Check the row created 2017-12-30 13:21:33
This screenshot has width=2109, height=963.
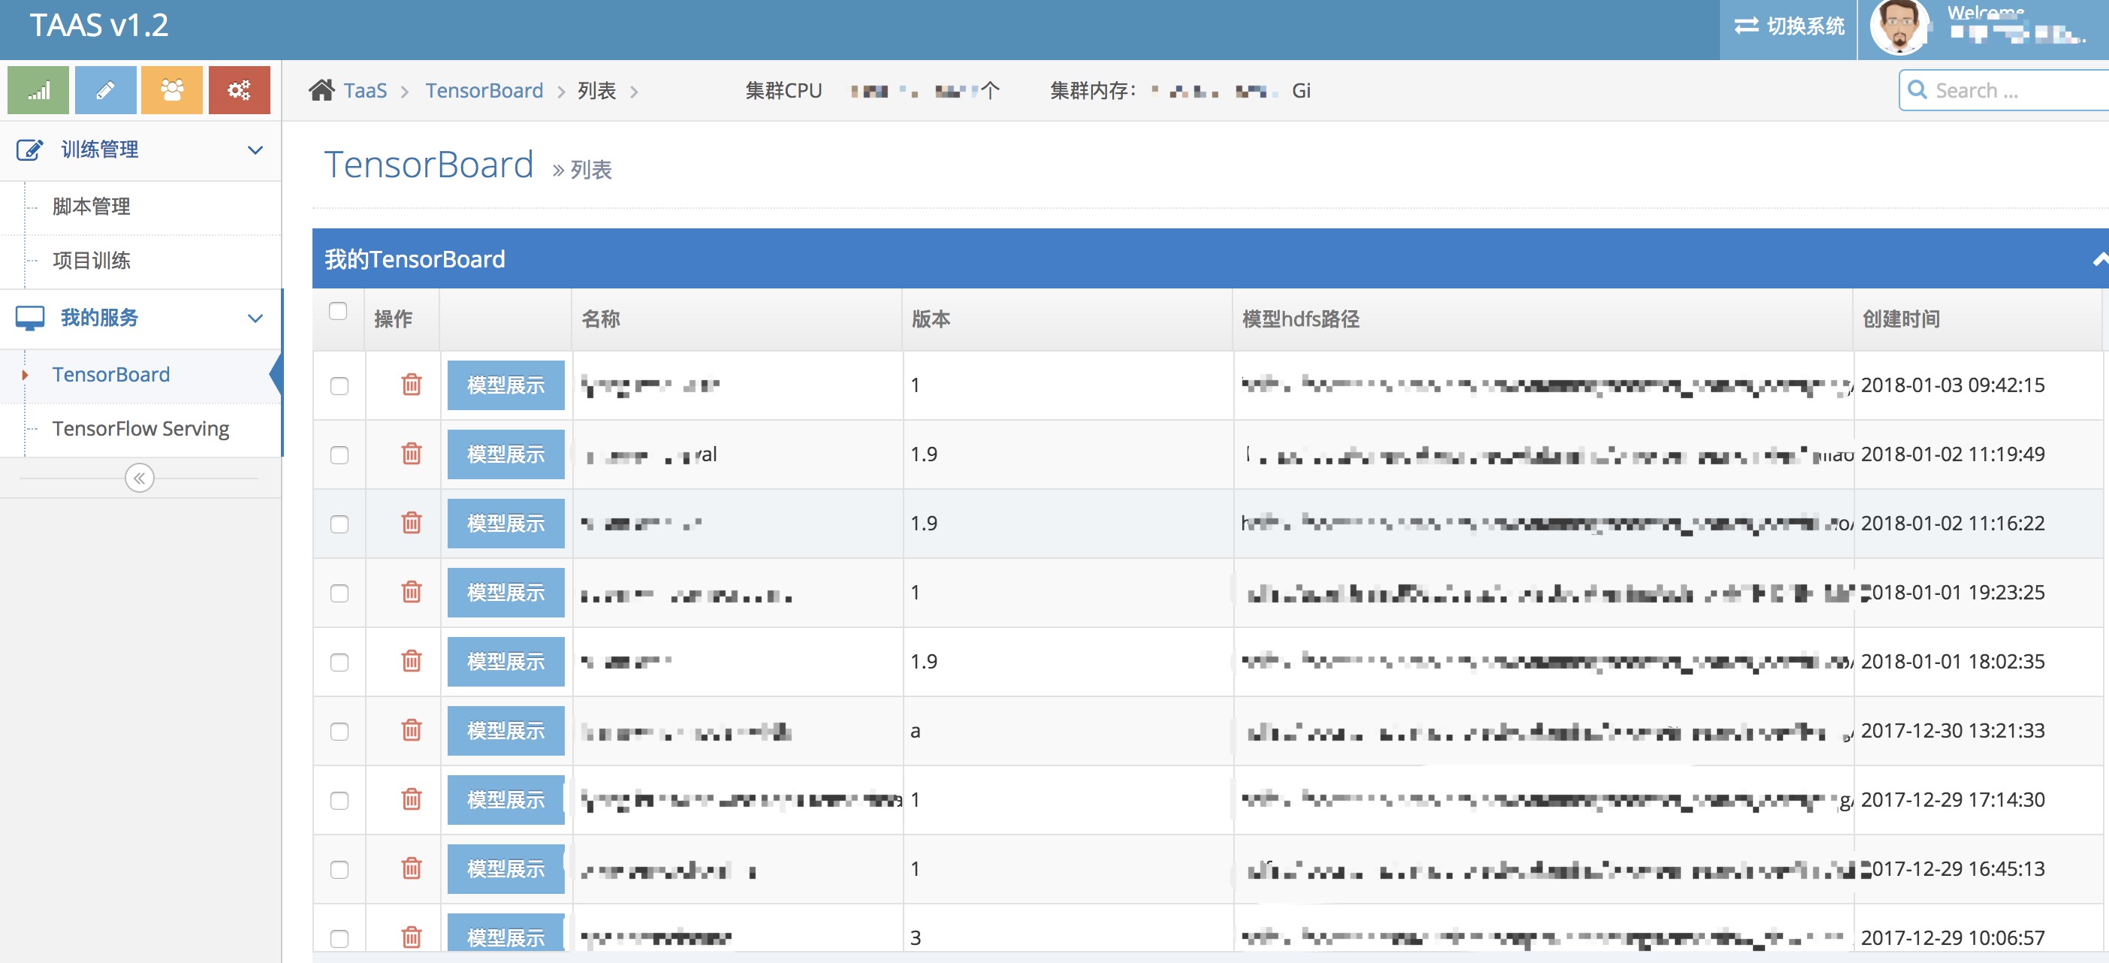tap(339, 731)
